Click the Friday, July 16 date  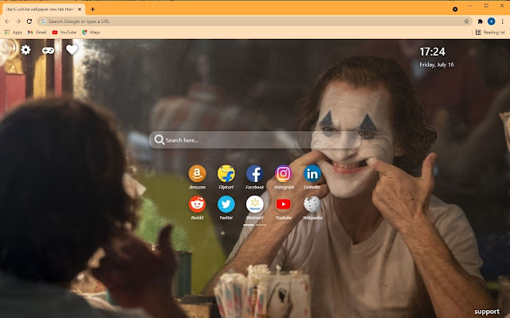click(x=437, y=64)
